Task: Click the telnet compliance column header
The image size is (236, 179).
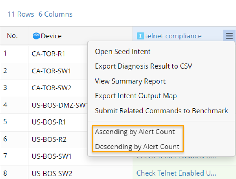Action: (173, 36)
